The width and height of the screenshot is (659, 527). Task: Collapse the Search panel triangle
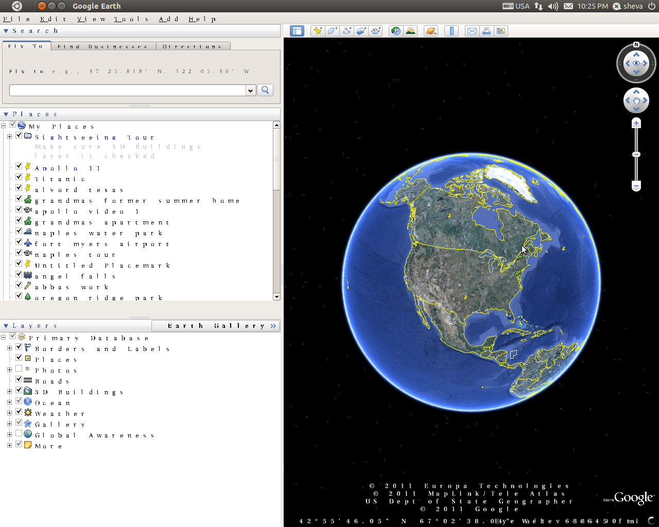tap(6, 31)
